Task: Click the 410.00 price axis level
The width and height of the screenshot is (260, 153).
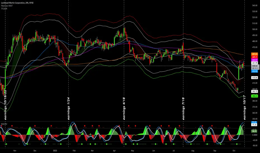Action: pos(255,83)
